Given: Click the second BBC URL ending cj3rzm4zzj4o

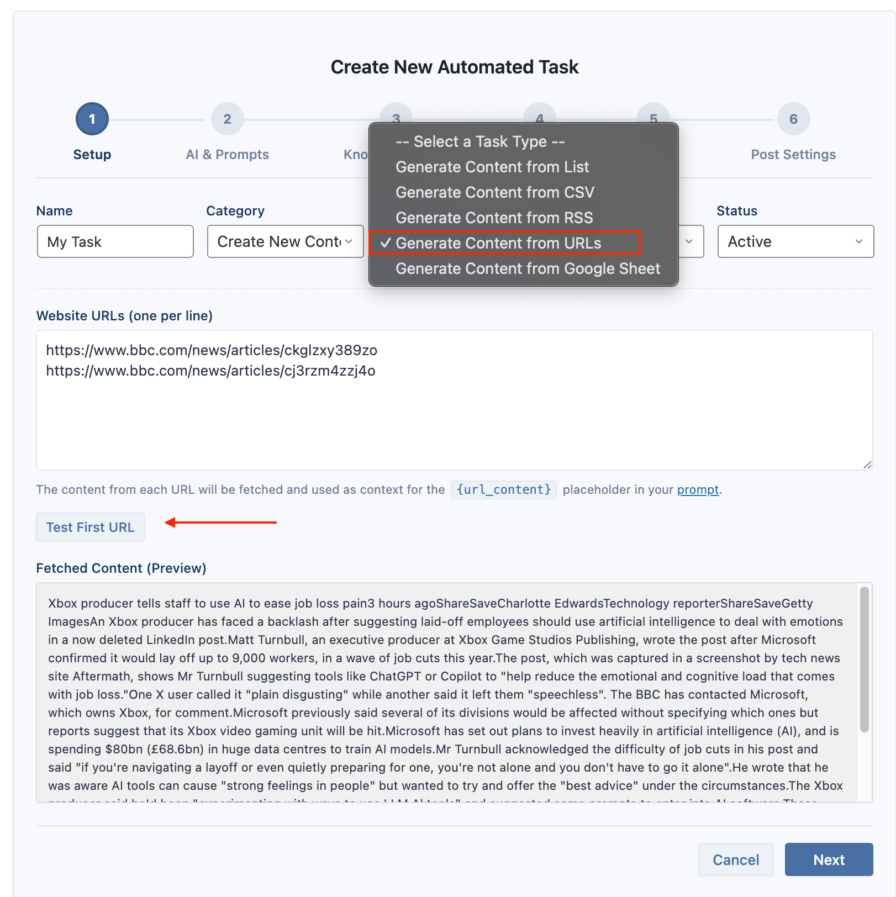Looking at the screenshot, I should [210, 371].
